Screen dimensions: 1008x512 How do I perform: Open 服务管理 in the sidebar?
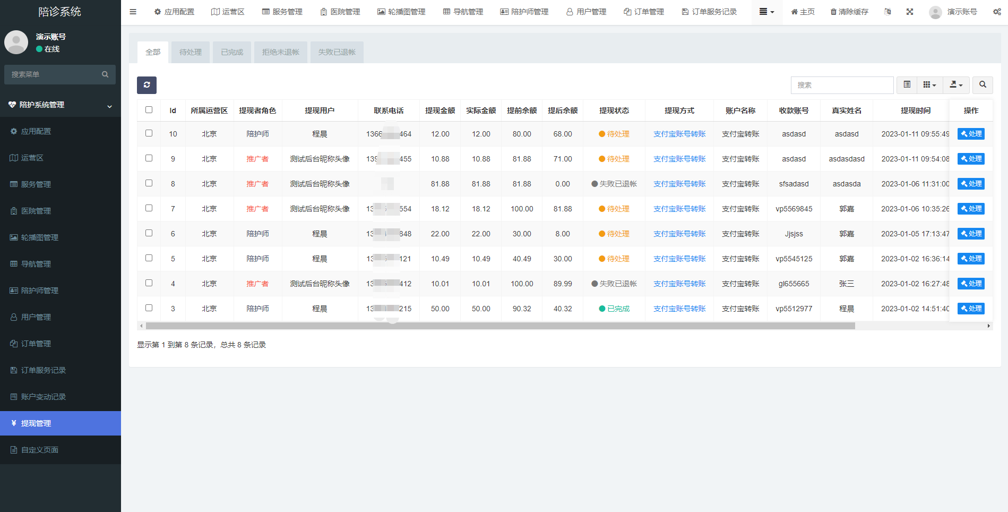[x=61, y=184]
